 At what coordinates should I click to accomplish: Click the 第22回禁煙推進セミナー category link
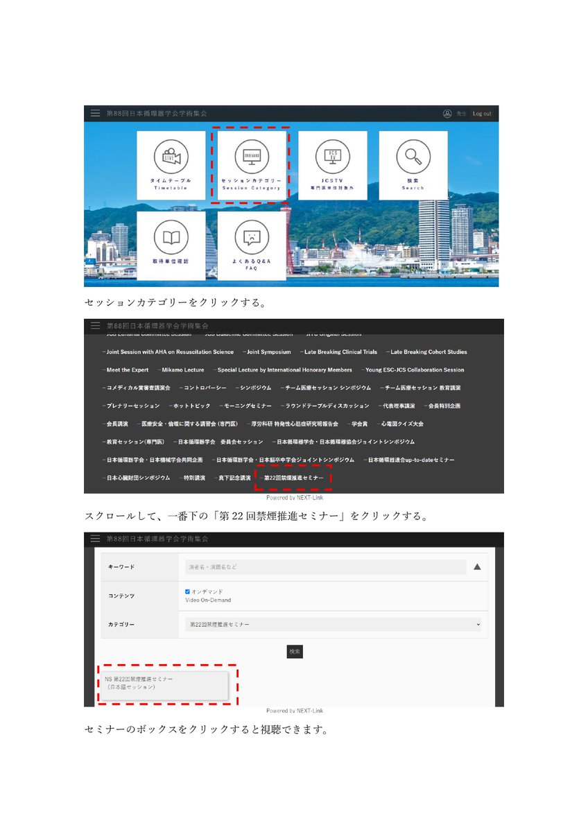292,478
